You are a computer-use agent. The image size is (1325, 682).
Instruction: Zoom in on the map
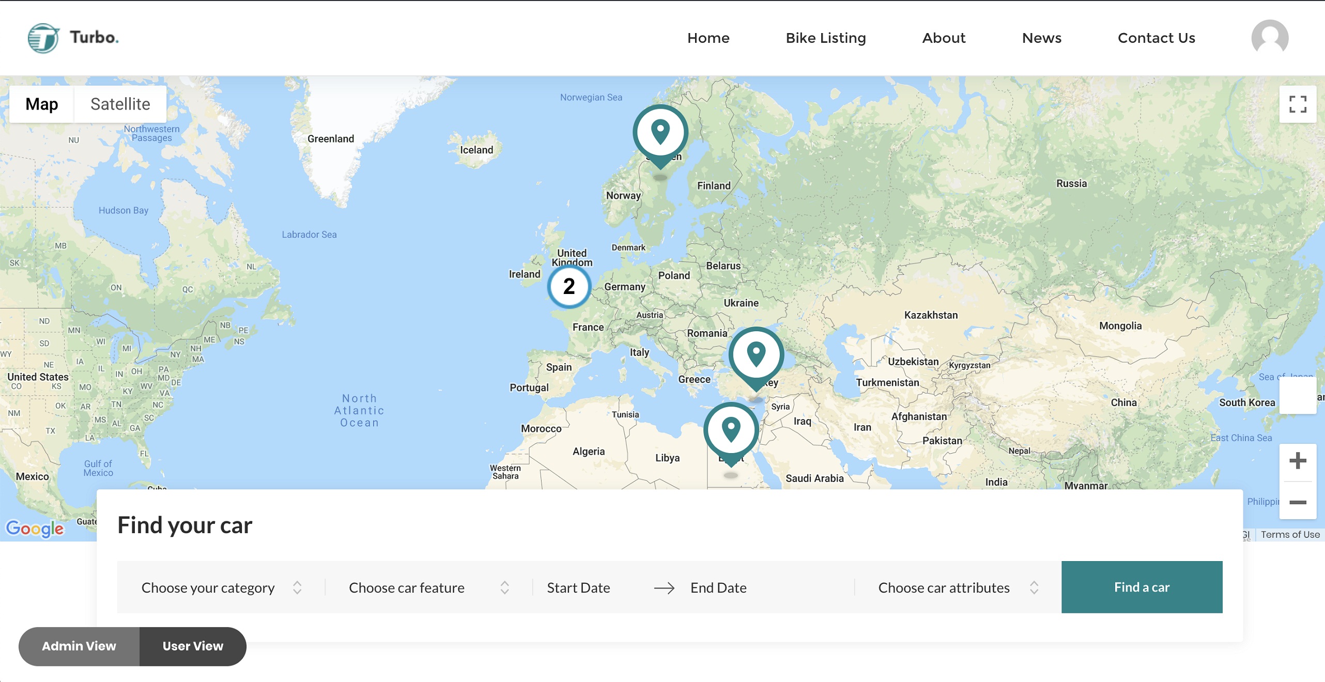coord(1297,461)
